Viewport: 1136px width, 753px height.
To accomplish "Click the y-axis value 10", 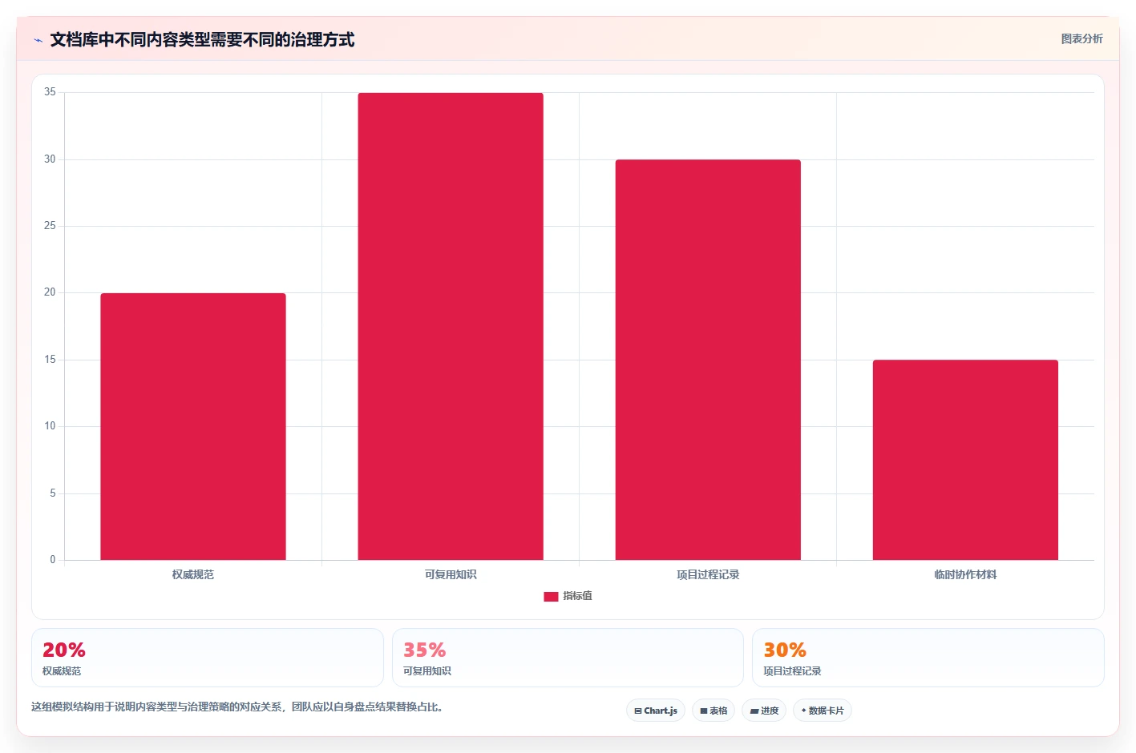I will pos(50,426).
